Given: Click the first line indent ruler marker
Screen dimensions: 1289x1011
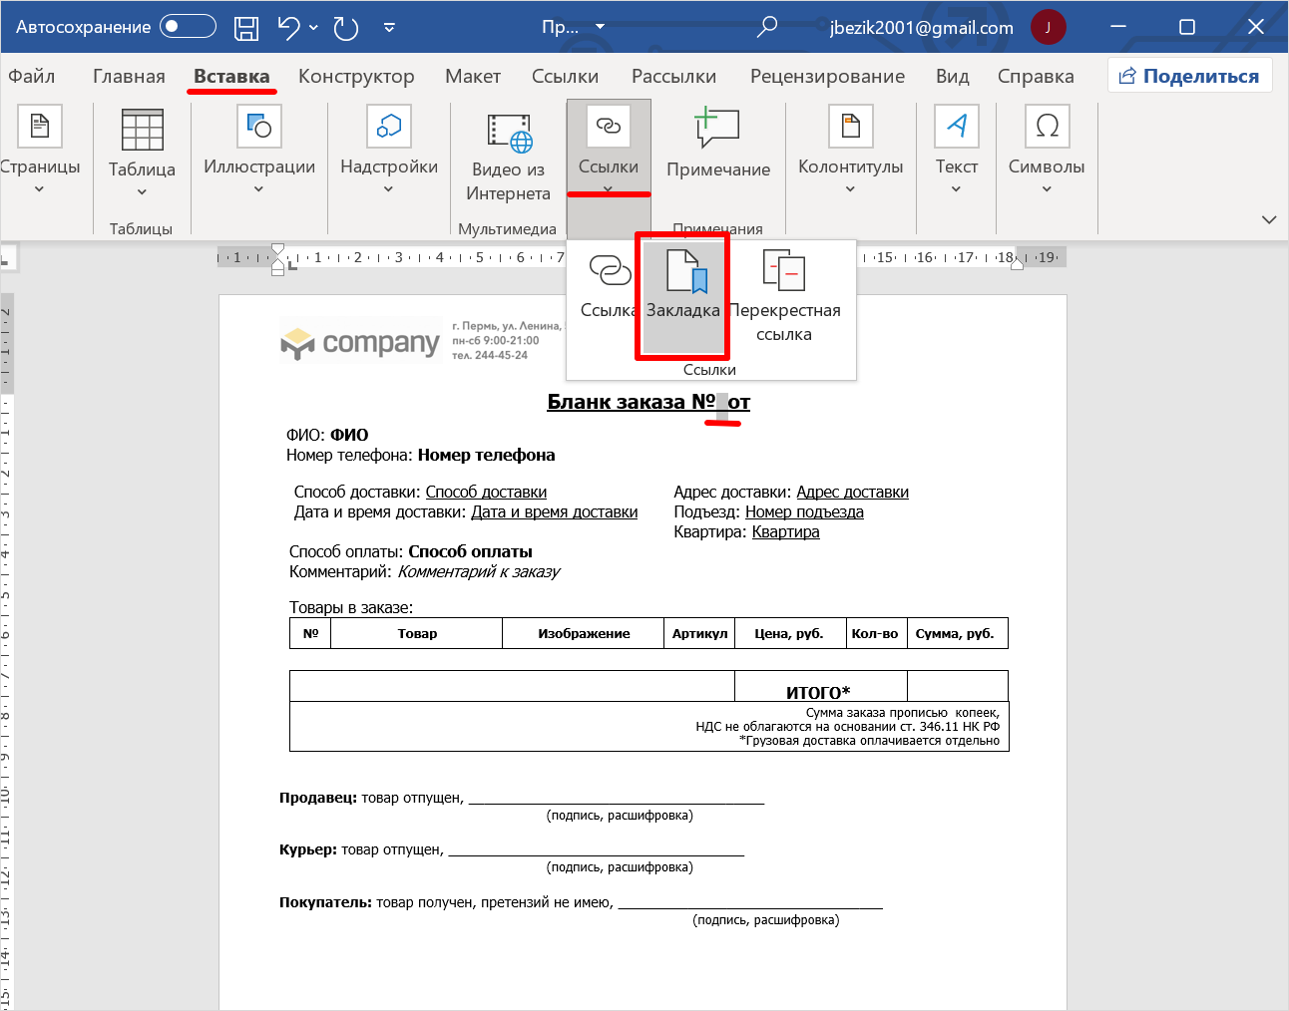Looking at the screenshot, I should point(278,249).
